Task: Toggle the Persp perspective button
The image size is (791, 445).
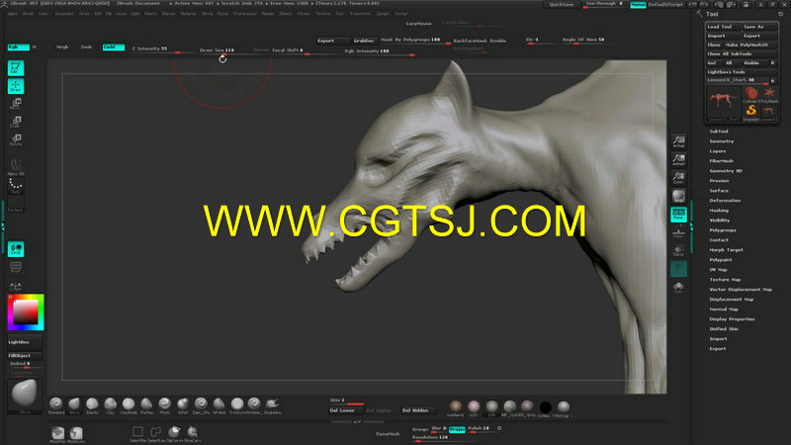Action: 678,214
